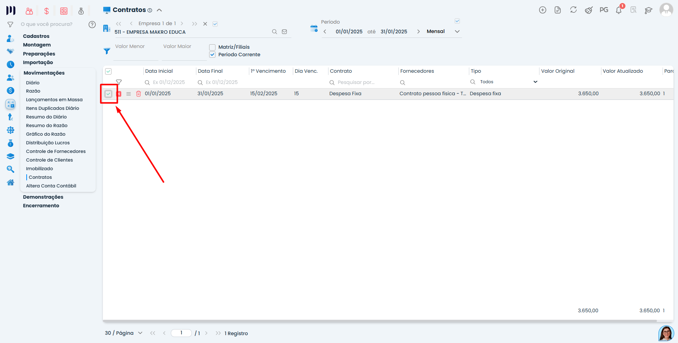The width and height of the screenshot is (678, 343).
Task: Select Lançamentos em Massa in sidebar
Action: [54, 100]
